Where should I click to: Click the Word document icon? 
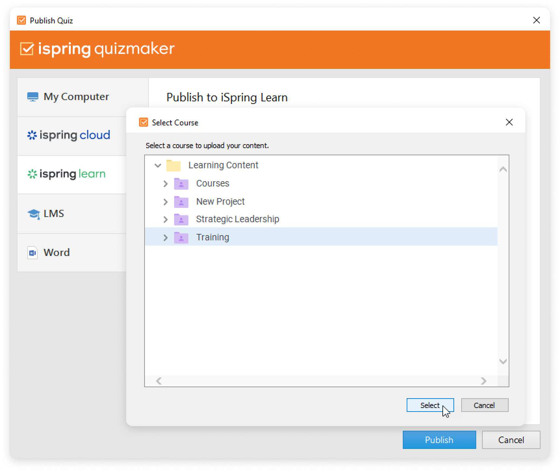(32, 253)
